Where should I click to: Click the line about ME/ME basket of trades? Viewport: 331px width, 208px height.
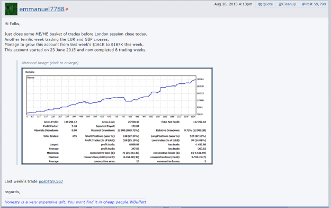click(76, 34)
